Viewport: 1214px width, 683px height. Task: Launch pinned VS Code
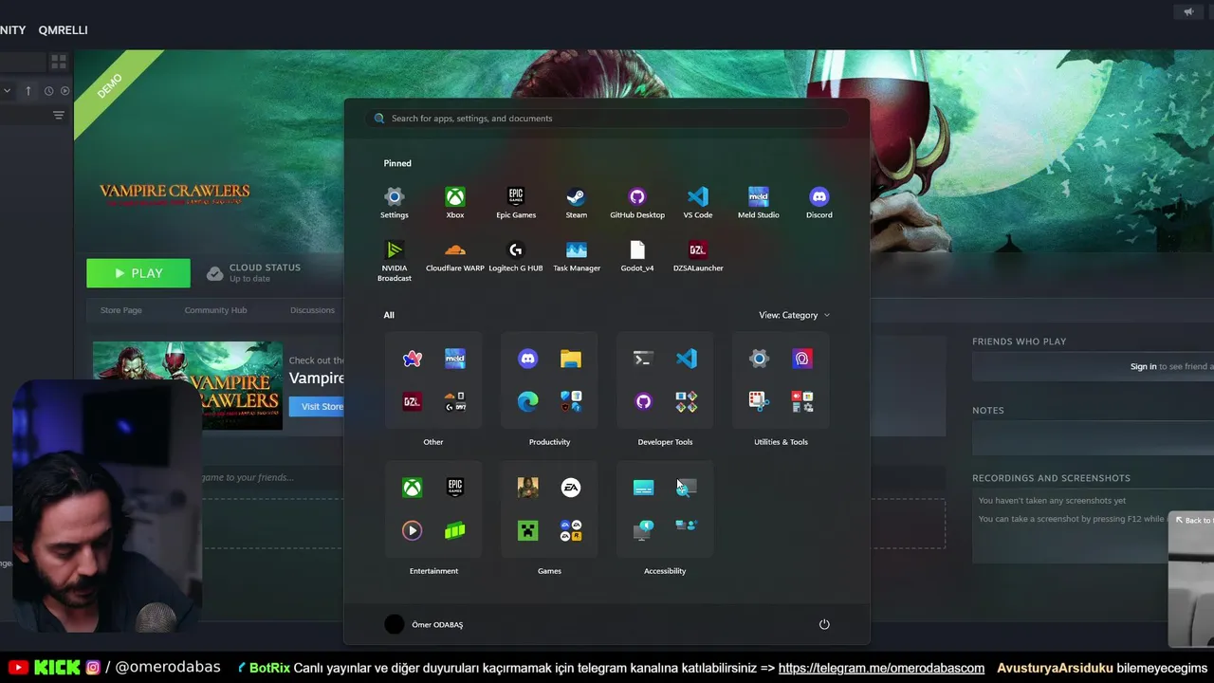tap(698, 202)
